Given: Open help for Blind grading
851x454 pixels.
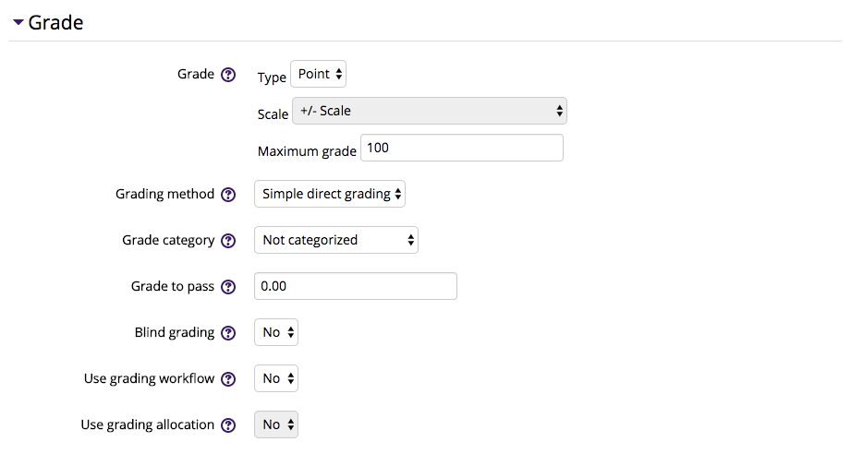Looking at the screenshot, I should point(228,332).
